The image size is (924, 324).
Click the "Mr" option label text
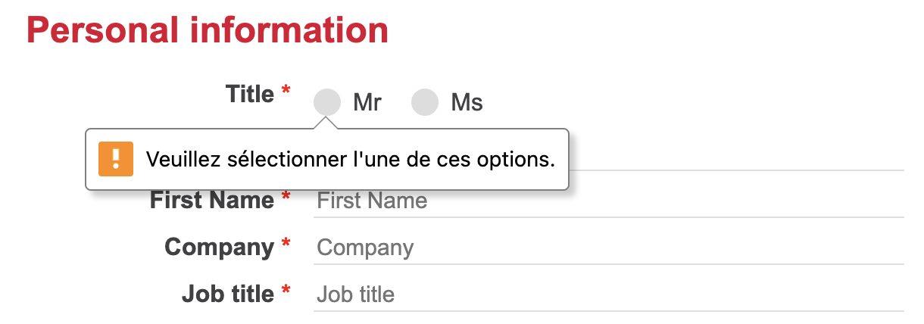(x=367, y=102)
